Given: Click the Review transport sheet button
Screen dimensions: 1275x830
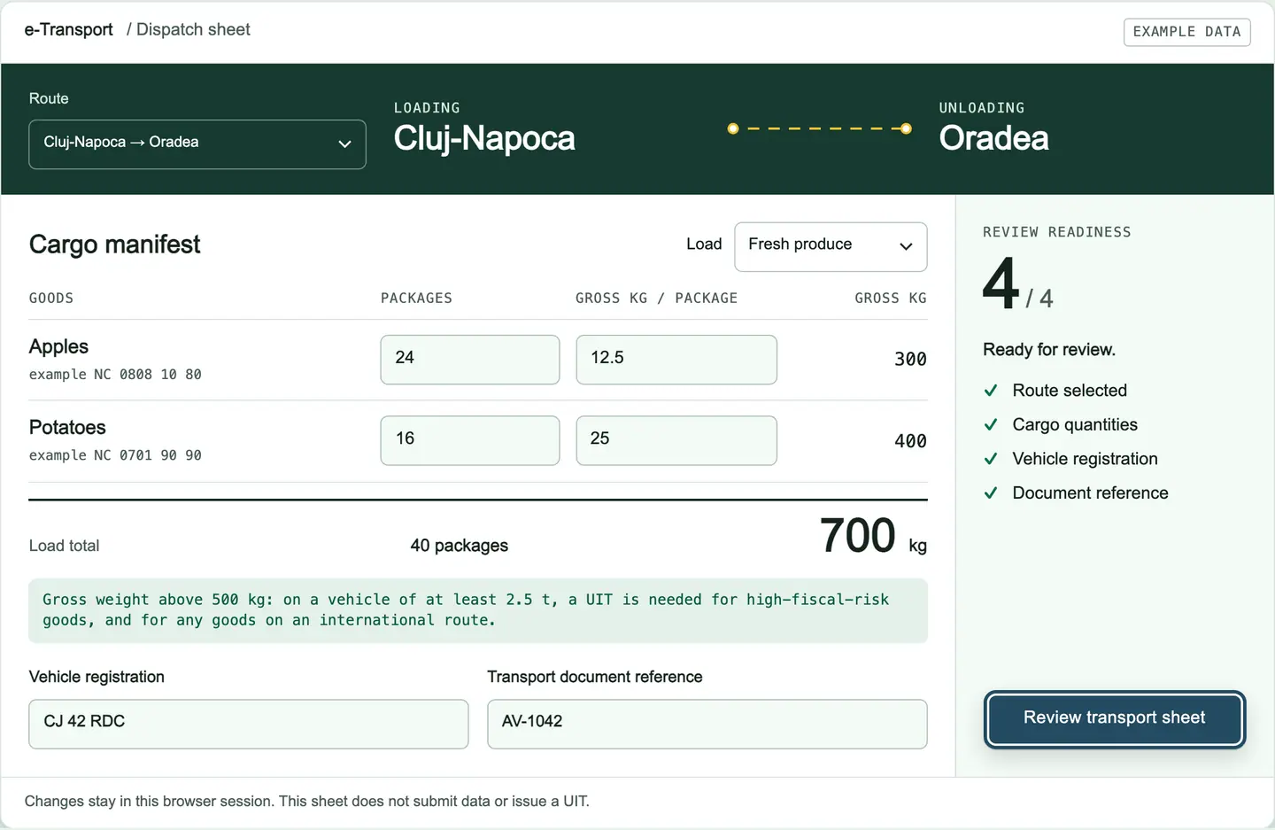Looking at the screenshot, I should coord(1114,718).
